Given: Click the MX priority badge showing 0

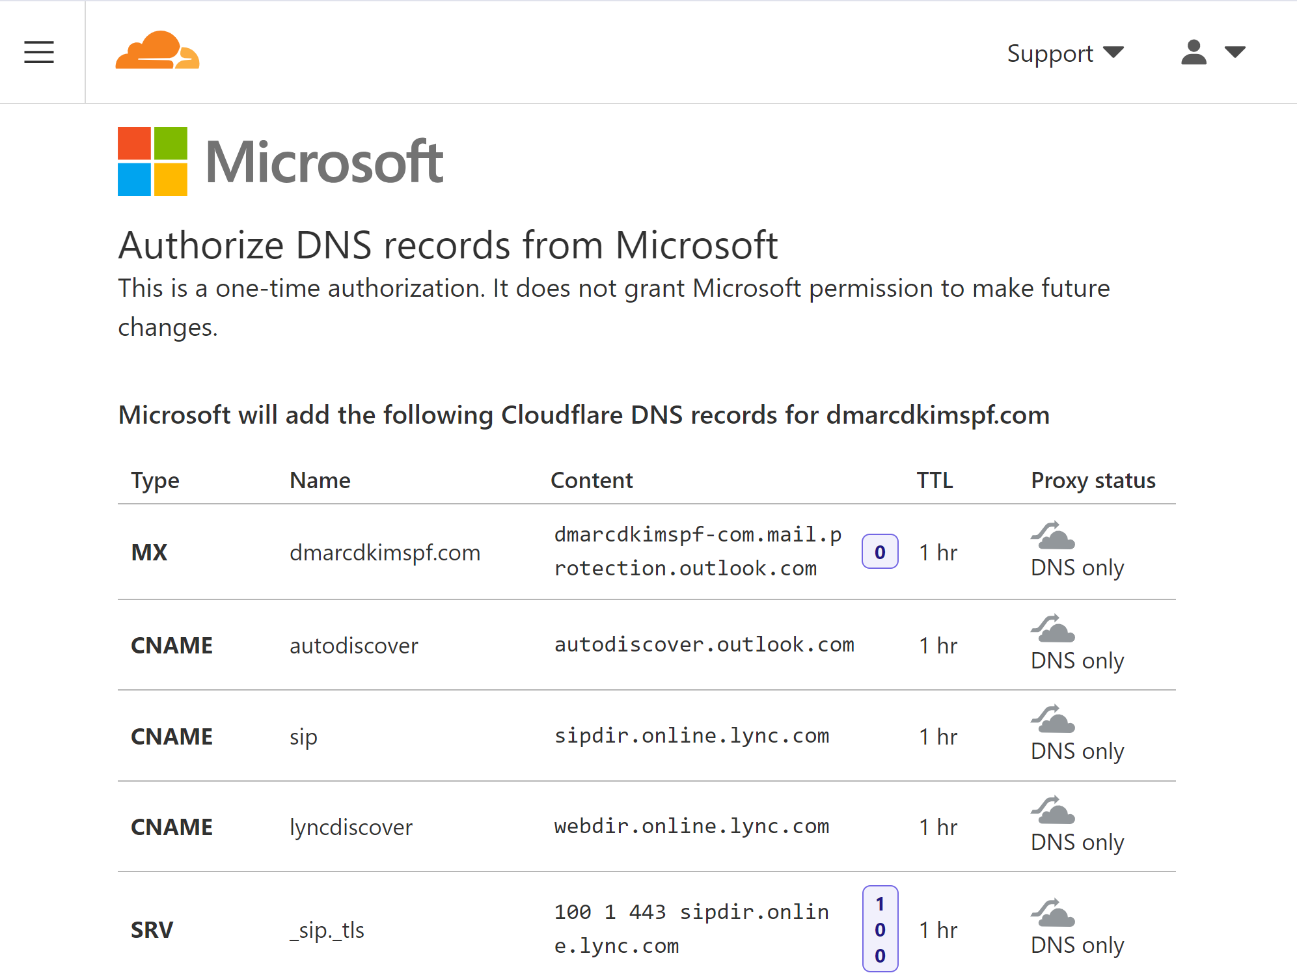Looking at the screenshot, I should coord(880,552).
